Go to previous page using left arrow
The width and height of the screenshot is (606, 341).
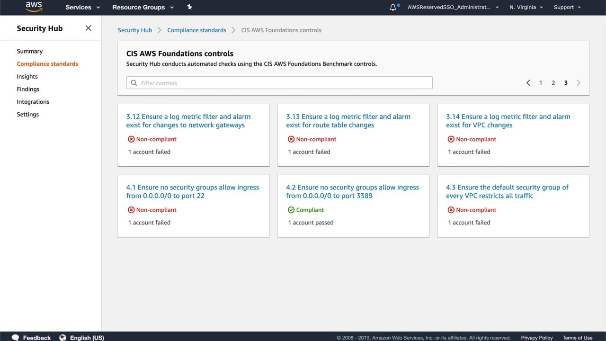[528, 83]
